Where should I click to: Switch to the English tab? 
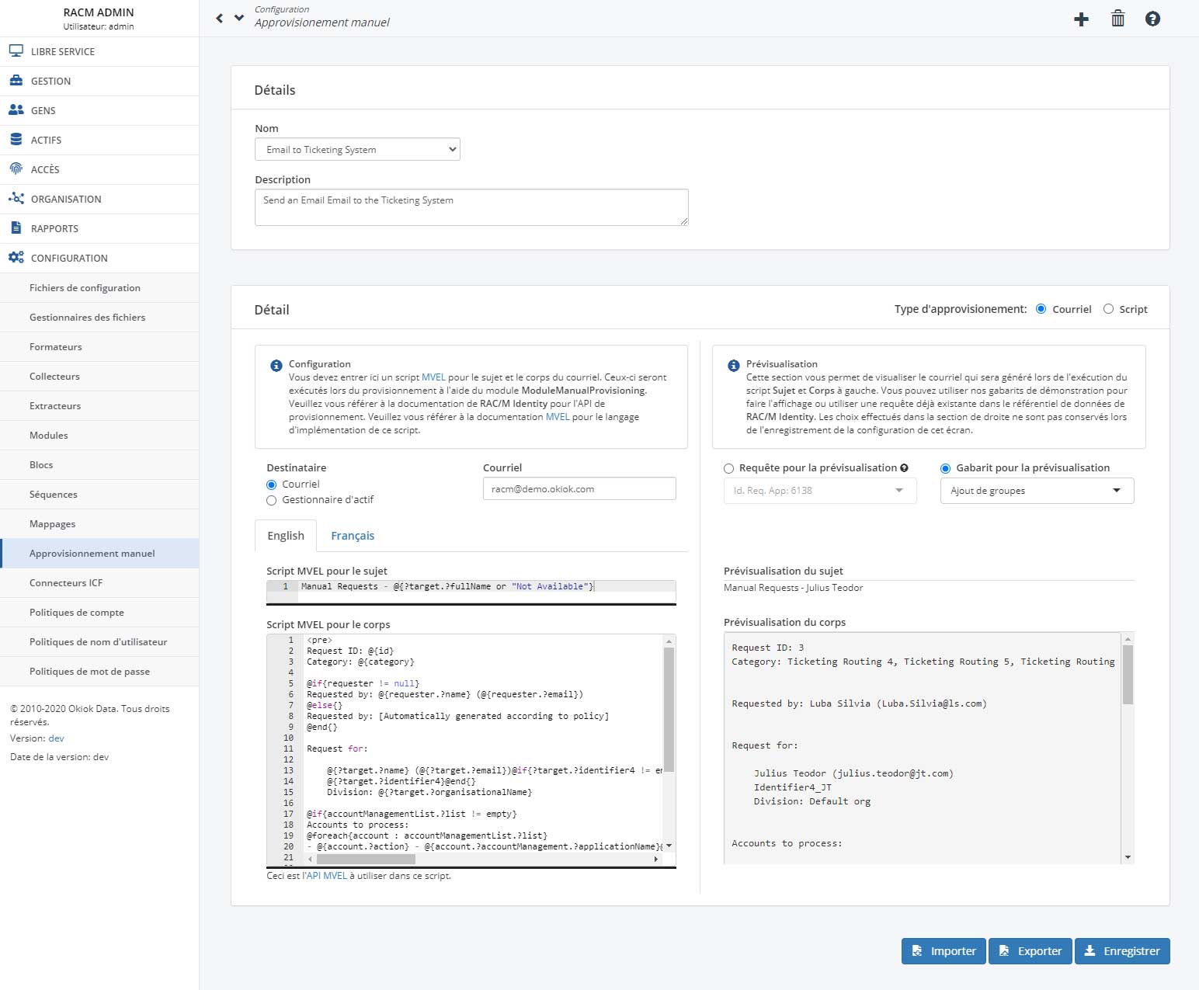286,536
